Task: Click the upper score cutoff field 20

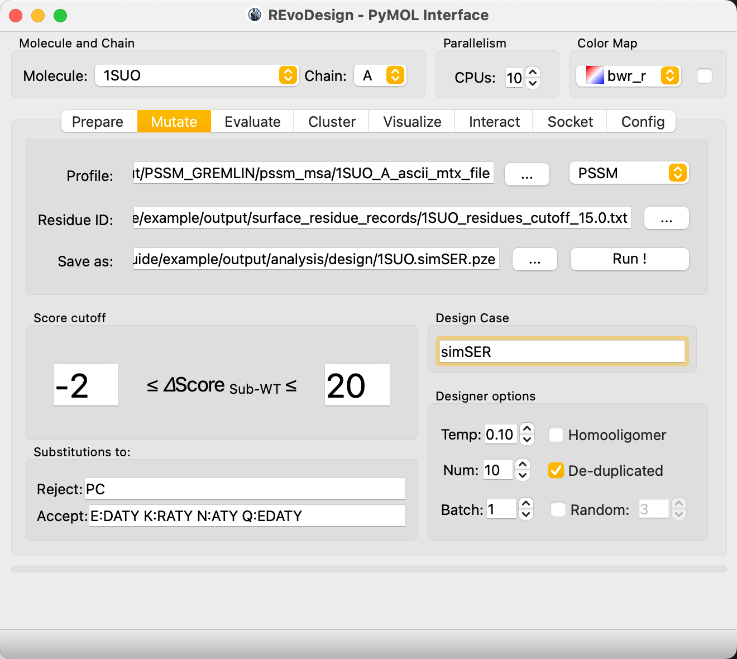Action: [357, 385]
